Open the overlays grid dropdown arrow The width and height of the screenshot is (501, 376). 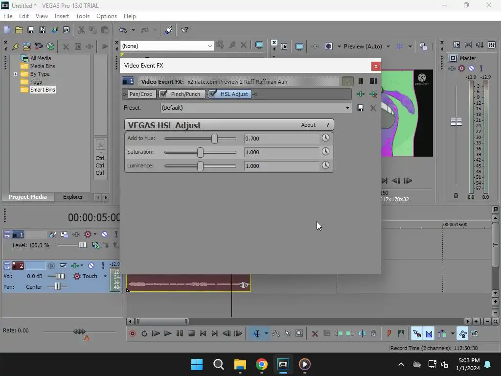pyautogui.click(x=410, y=47)
